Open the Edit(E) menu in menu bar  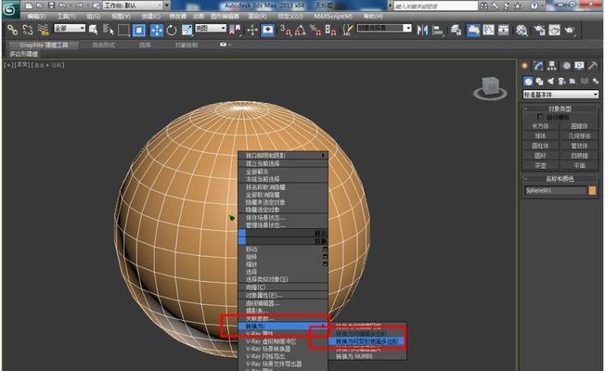[x=37, y=16]
